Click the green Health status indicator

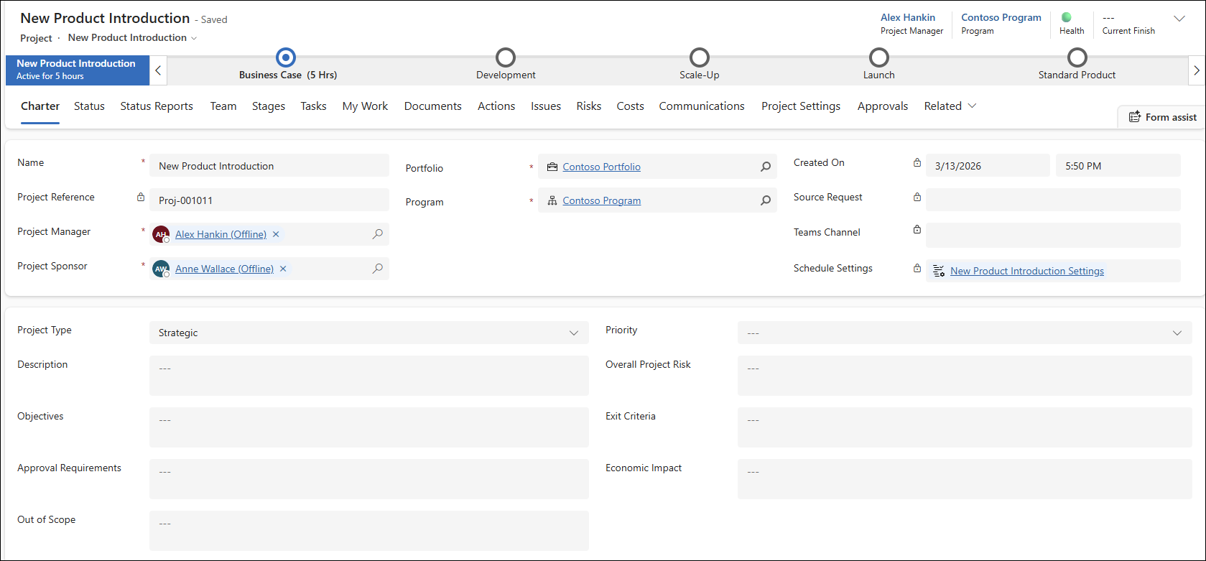1066,17
